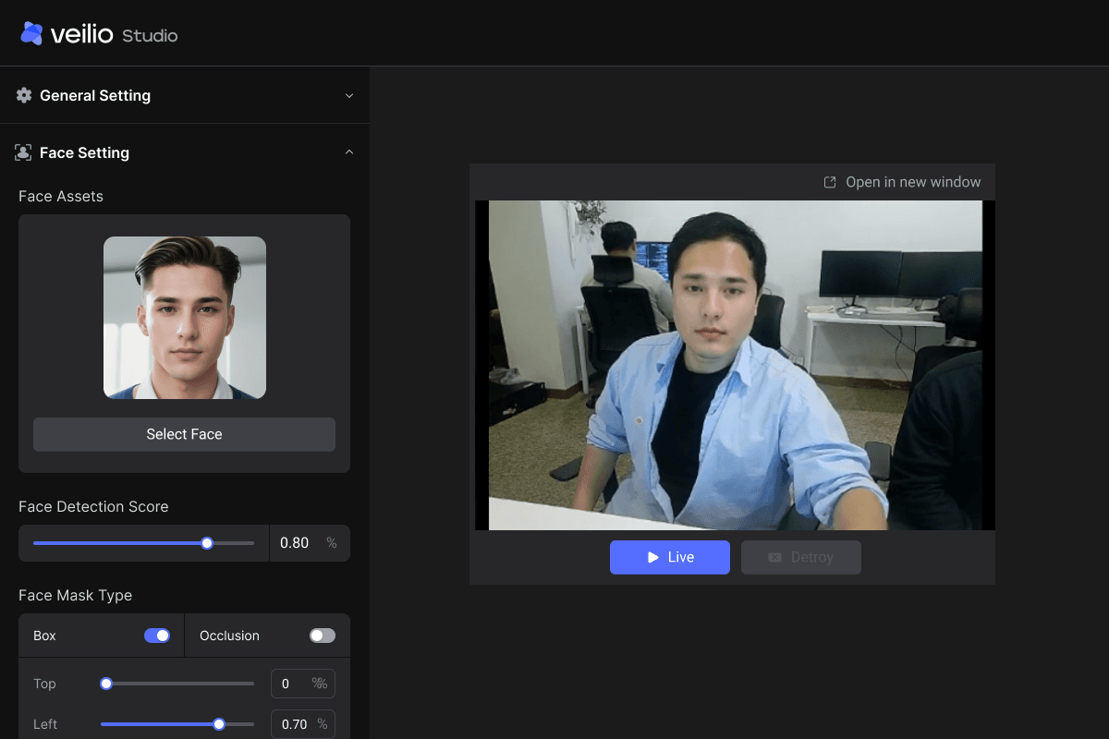Click the face asset thumbnail image
Screen dimensions: 1109x739
pyautogui.click(x=185, y=318)
